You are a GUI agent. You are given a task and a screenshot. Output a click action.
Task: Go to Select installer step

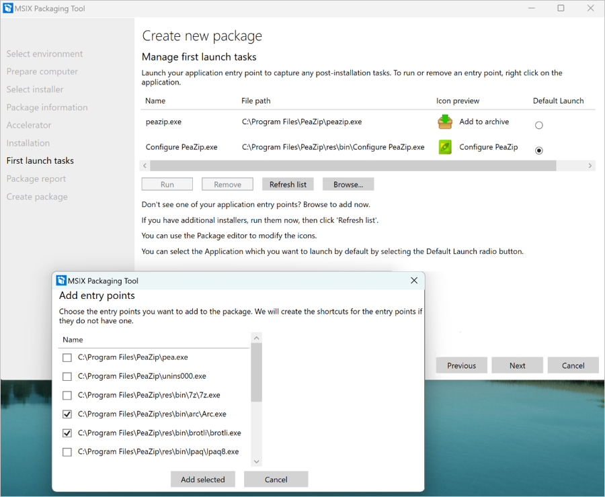[x=35, y=89]
